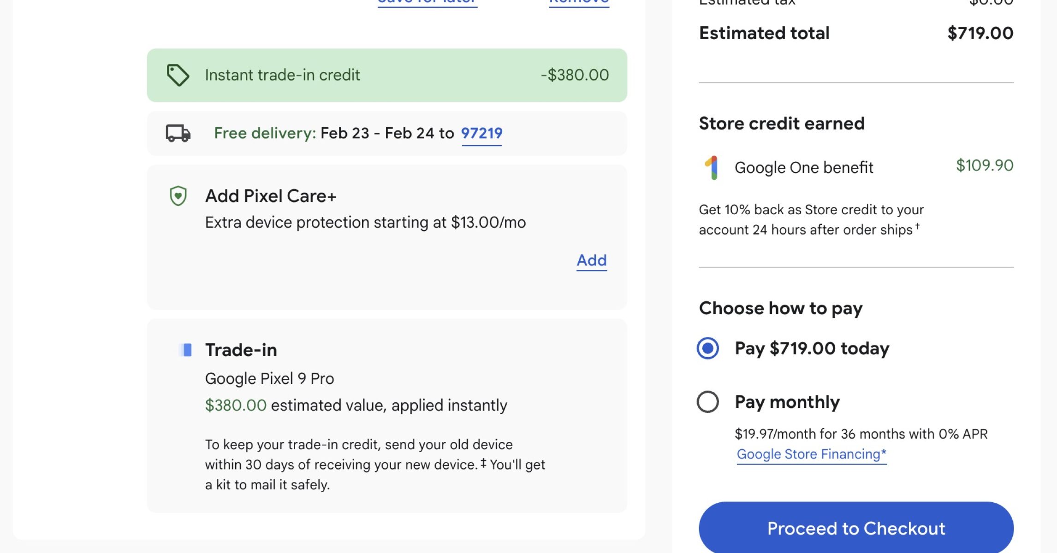Select Pay $719.00 today option
The height and width of the screenshot is (553, 1057).
pos(708,348)
